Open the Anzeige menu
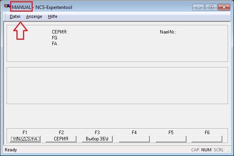The image size is (234, 156). pos(34,16)
